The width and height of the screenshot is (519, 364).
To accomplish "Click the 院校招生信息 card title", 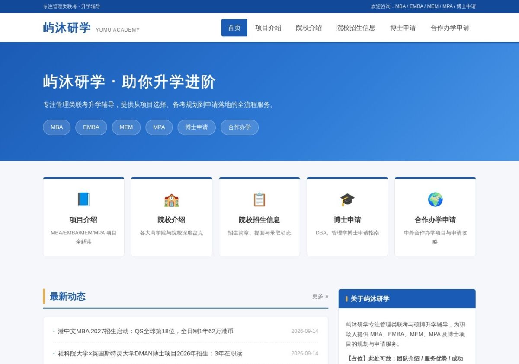I will (259, 220).
